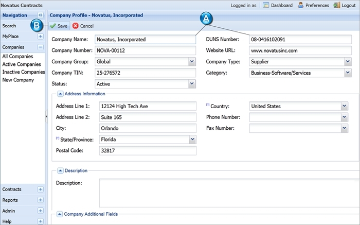Click the Dashboard link text
Viewport: 360px width, 225px height.
click(x=282, y=5)
